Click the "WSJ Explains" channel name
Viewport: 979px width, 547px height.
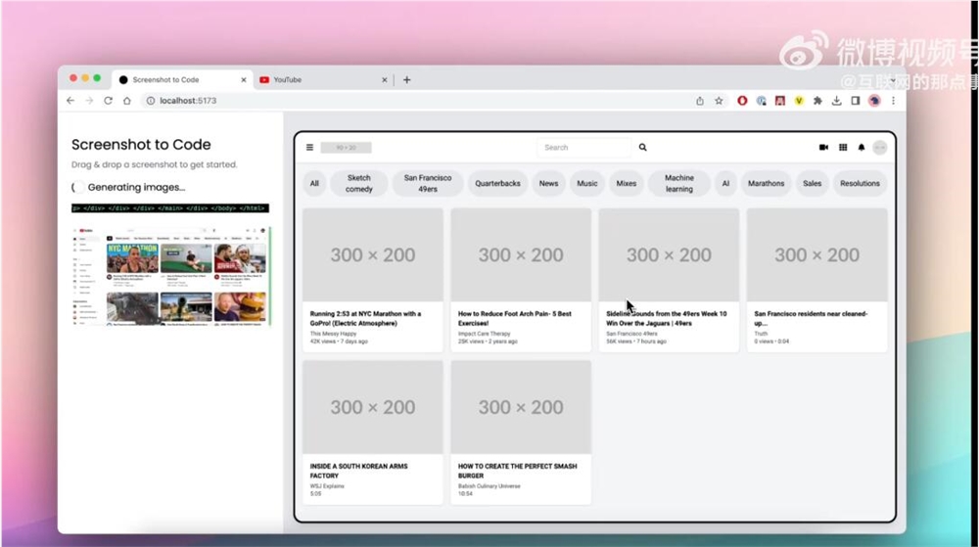327,486
